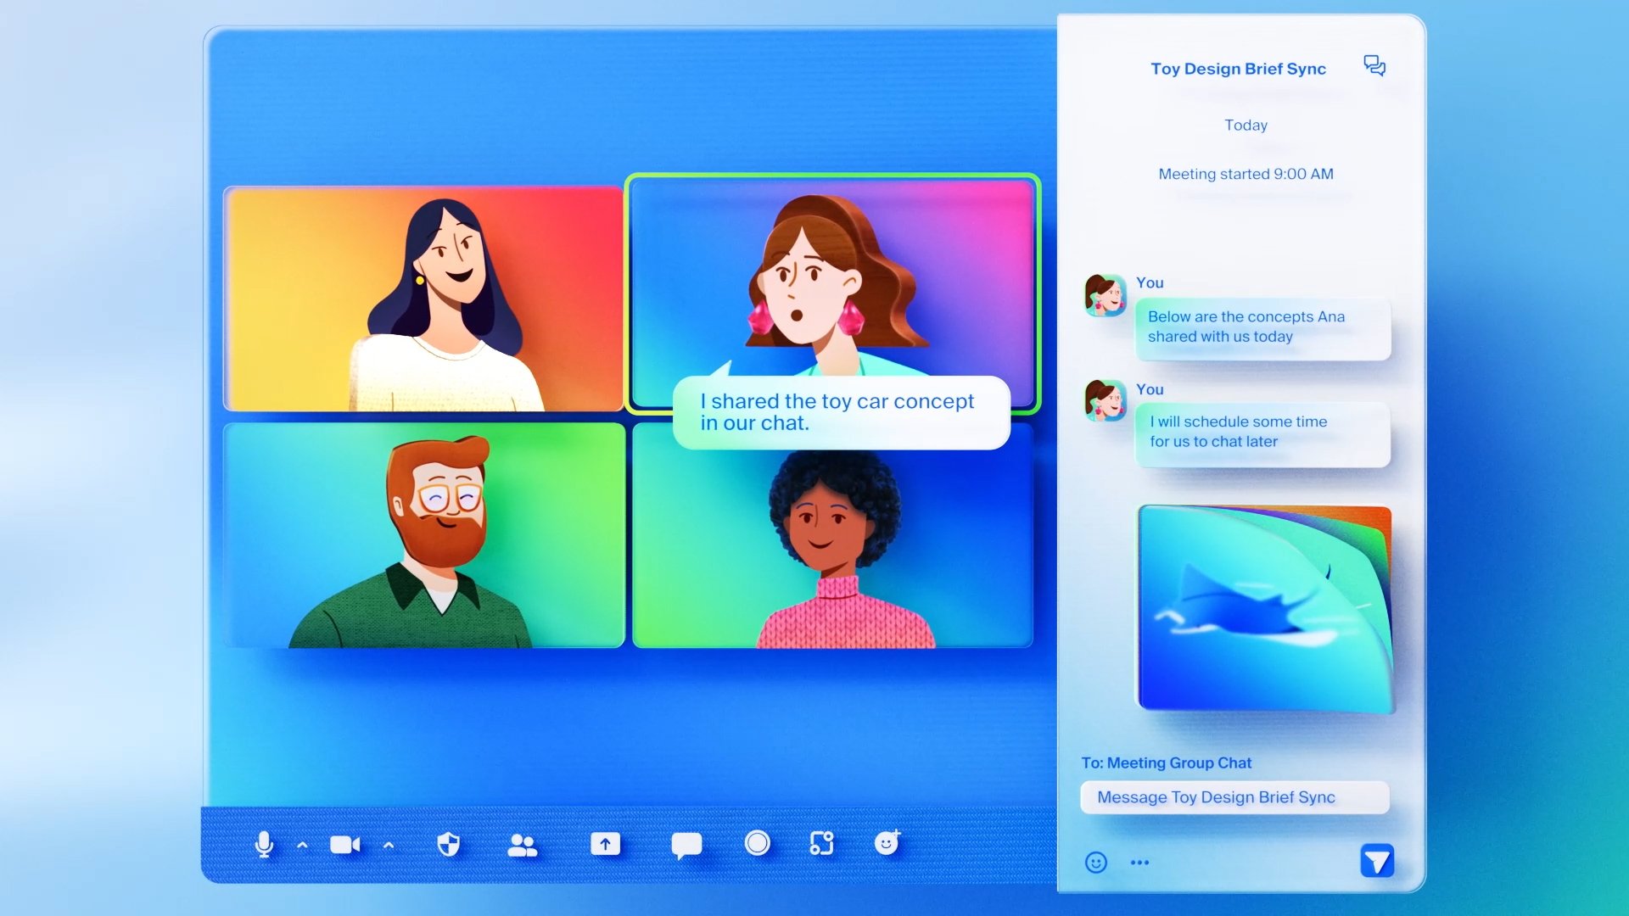
Task: Open the Participants panel
Action: (x=523, y=845)
